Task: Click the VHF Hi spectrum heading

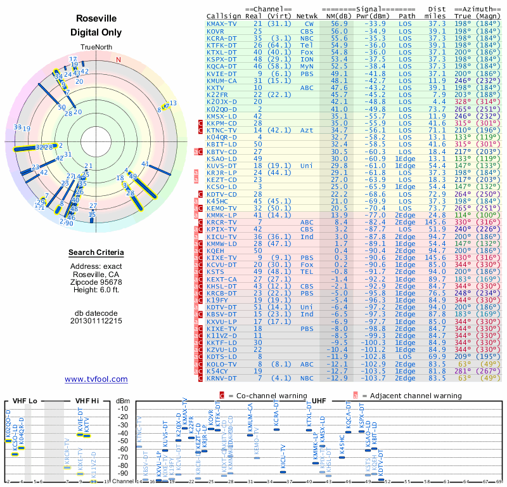Action: (87, 401)
